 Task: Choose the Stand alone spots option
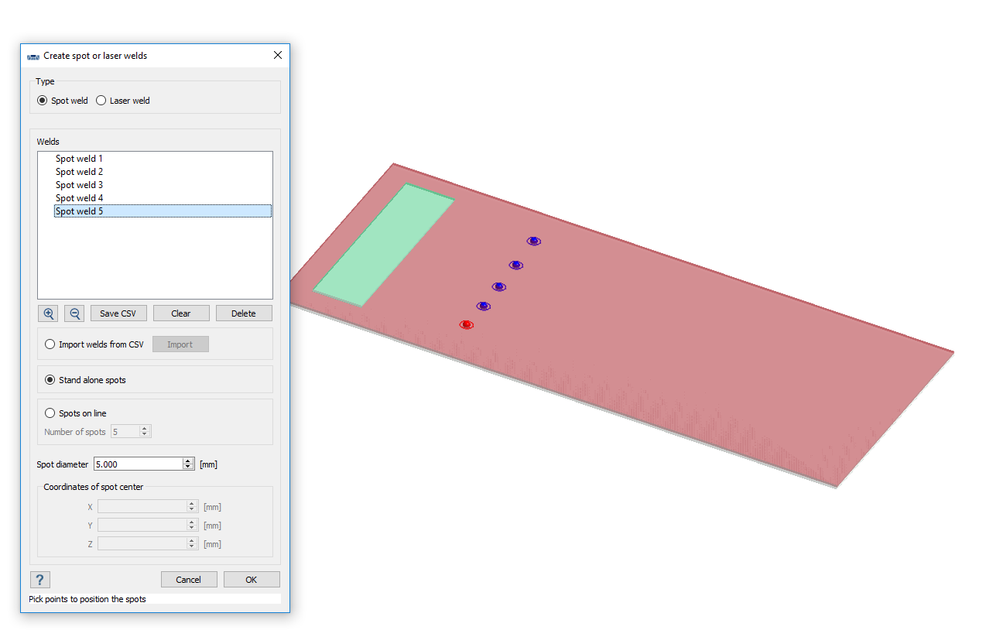50,380
